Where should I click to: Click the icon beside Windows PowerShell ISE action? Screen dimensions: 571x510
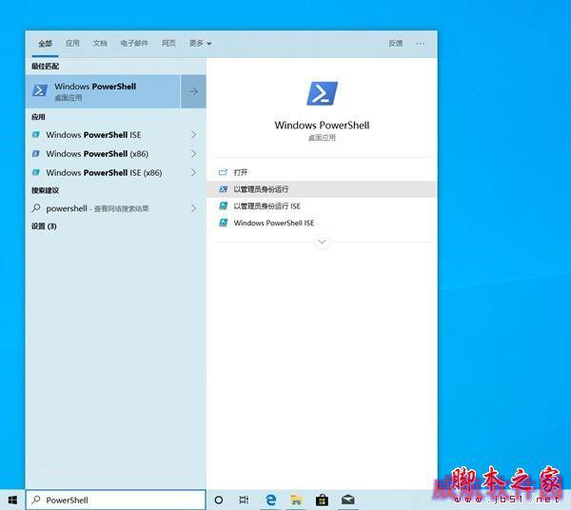pos(223,223)
